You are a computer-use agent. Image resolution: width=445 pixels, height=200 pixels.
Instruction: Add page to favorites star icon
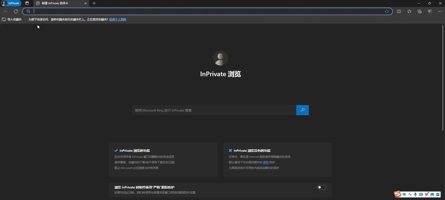coord(386,11)
